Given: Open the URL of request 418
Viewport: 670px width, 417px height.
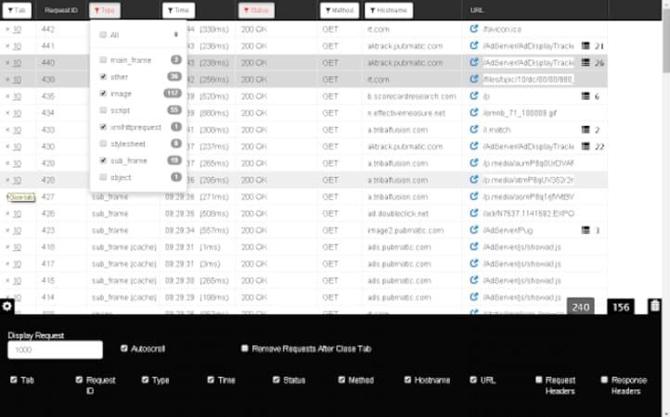Looking at the screenshot, I should pyautogui.click(x=473, y=246).
